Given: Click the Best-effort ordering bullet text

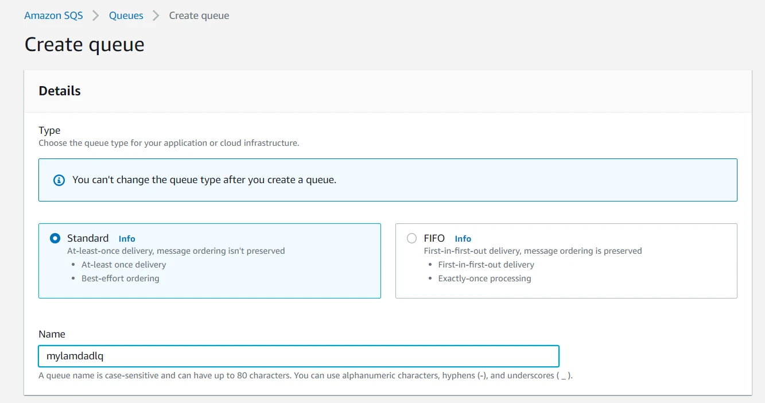Looking at the screenshot, I should (121, 278).
